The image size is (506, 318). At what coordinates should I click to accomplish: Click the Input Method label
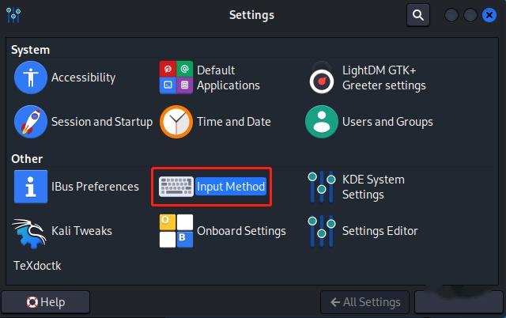[231, 187]
